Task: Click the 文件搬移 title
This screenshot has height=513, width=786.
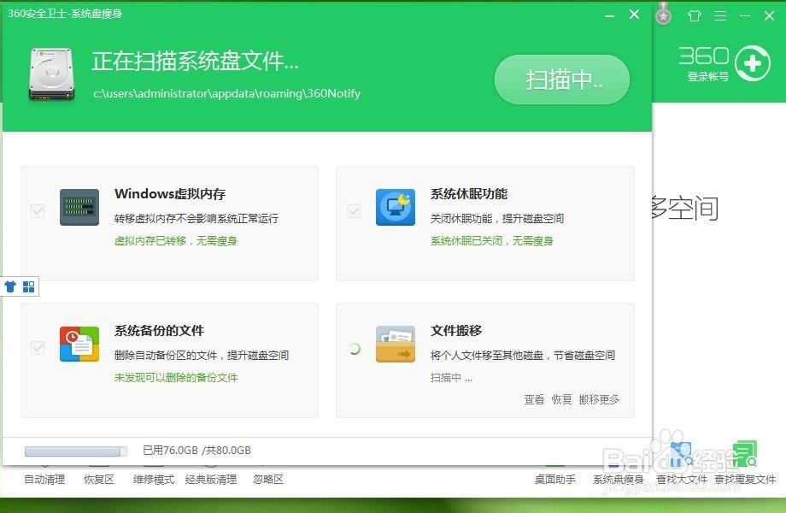Action: pos(455,331)
